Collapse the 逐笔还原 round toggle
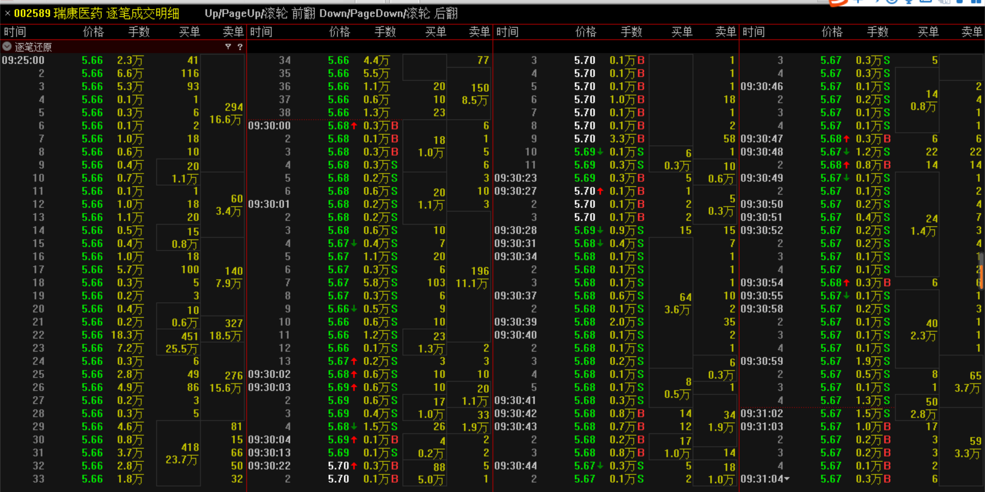 (x=7, y=47)
